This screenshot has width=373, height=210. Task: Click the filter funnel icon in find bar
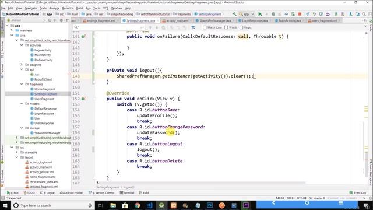193,27
